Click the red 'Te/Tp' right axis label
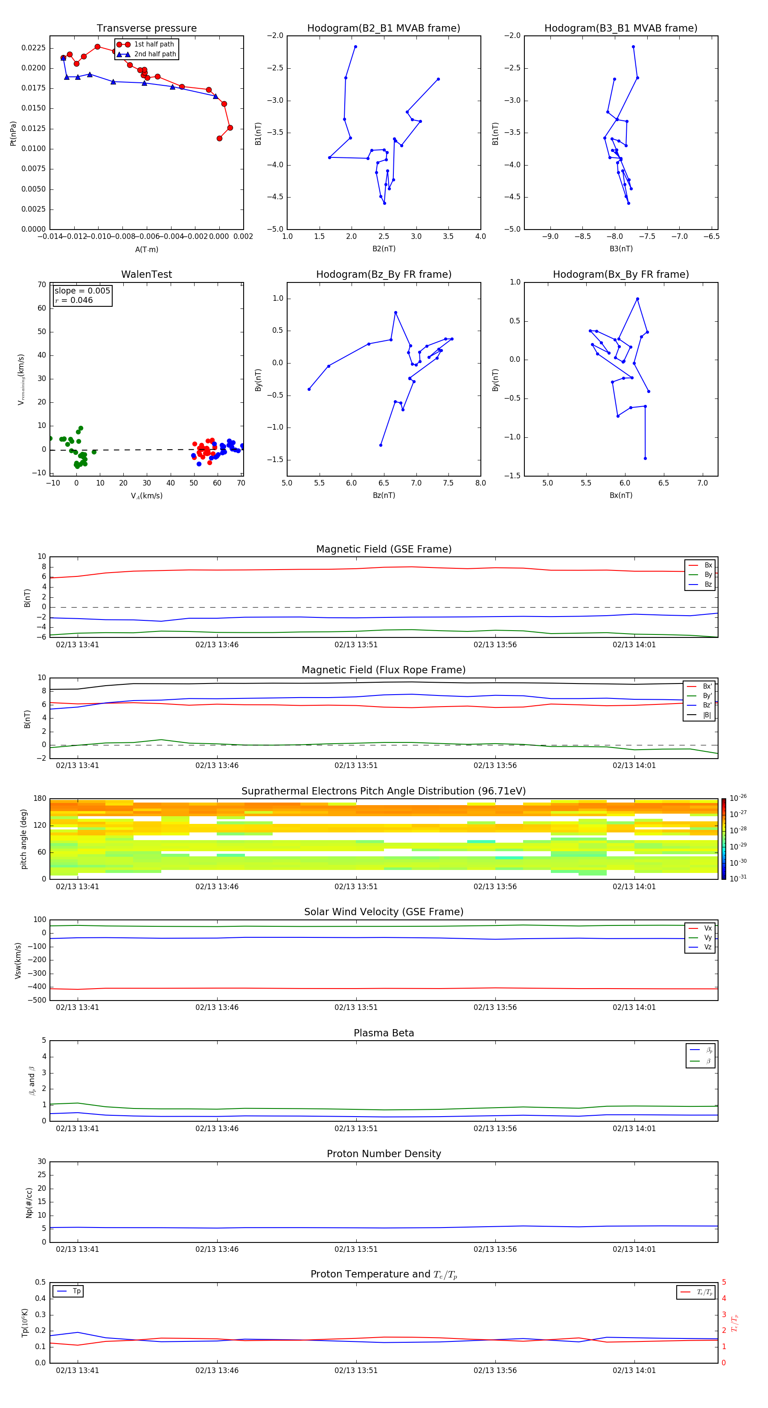Screen dimensions: 768x1408 [735, 1323]
